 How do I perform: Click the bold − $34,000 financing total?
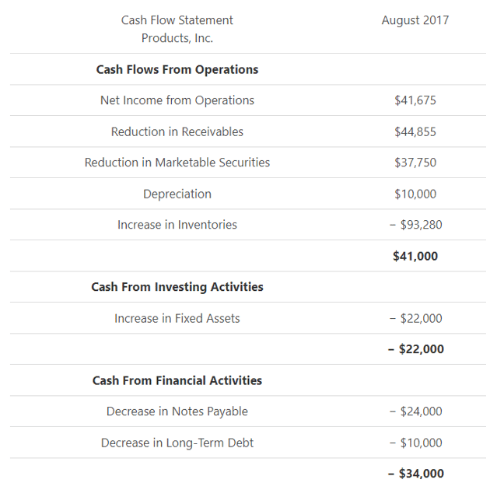coord(415,474)
